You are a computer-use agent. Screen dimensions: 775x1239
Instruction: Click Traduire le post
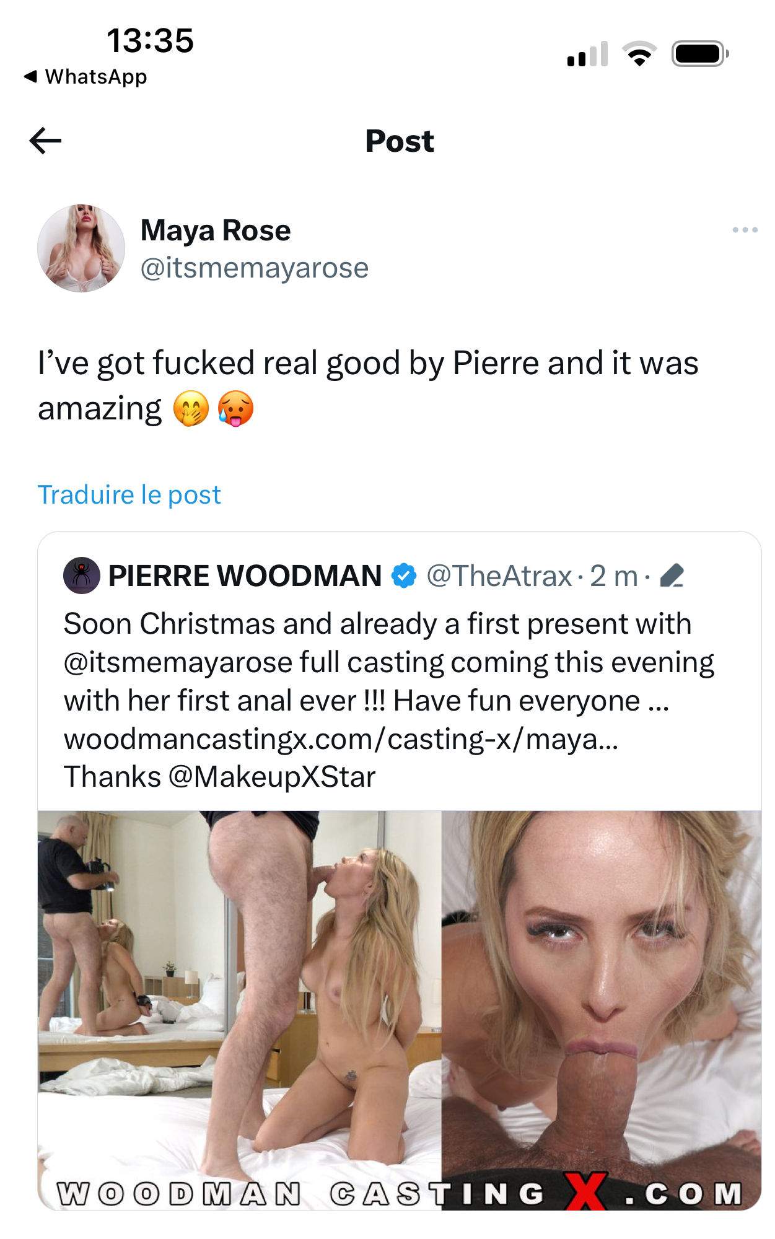(x=129, y=495)
